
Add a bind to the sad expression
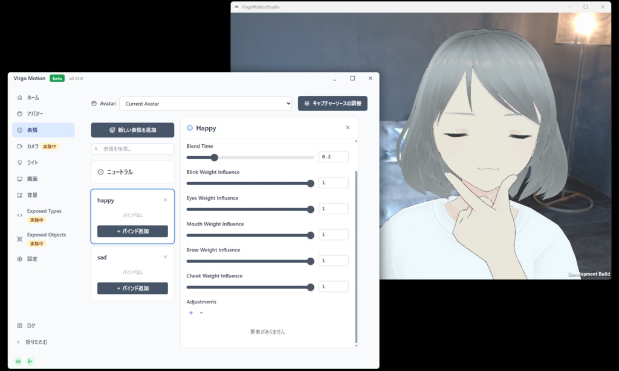click(132, 288)
